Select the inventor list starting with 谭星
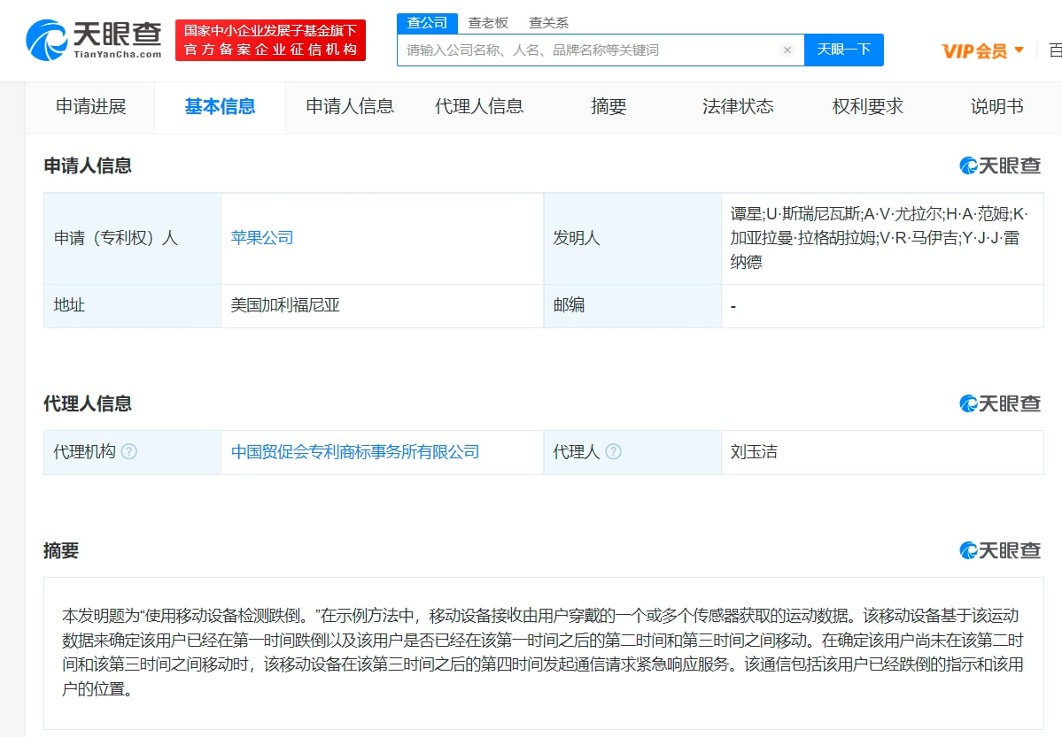 click(x=880, y=237)
